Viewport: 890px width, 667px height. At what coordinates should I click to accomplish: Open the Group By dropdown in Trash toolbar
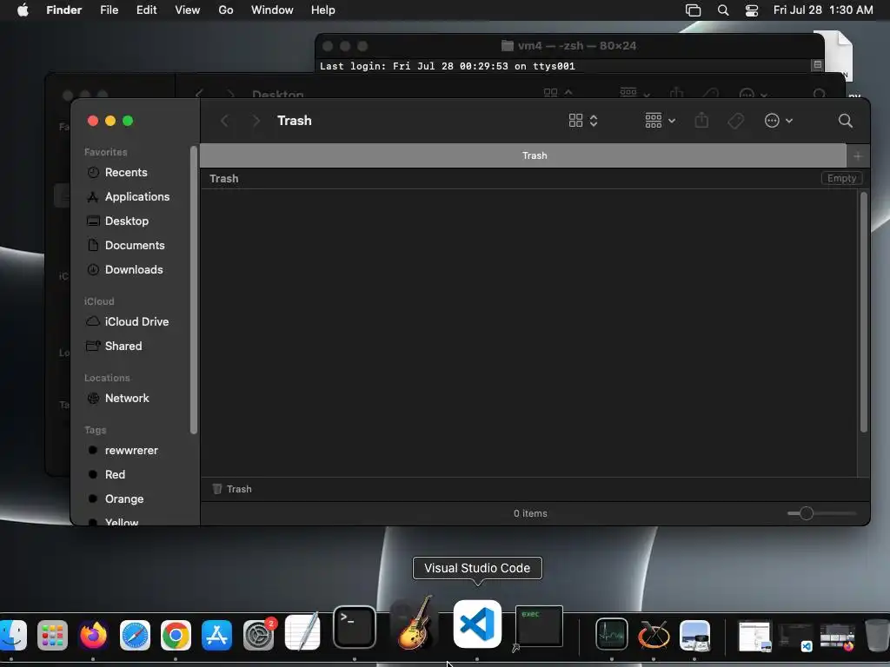coord(661,121)
